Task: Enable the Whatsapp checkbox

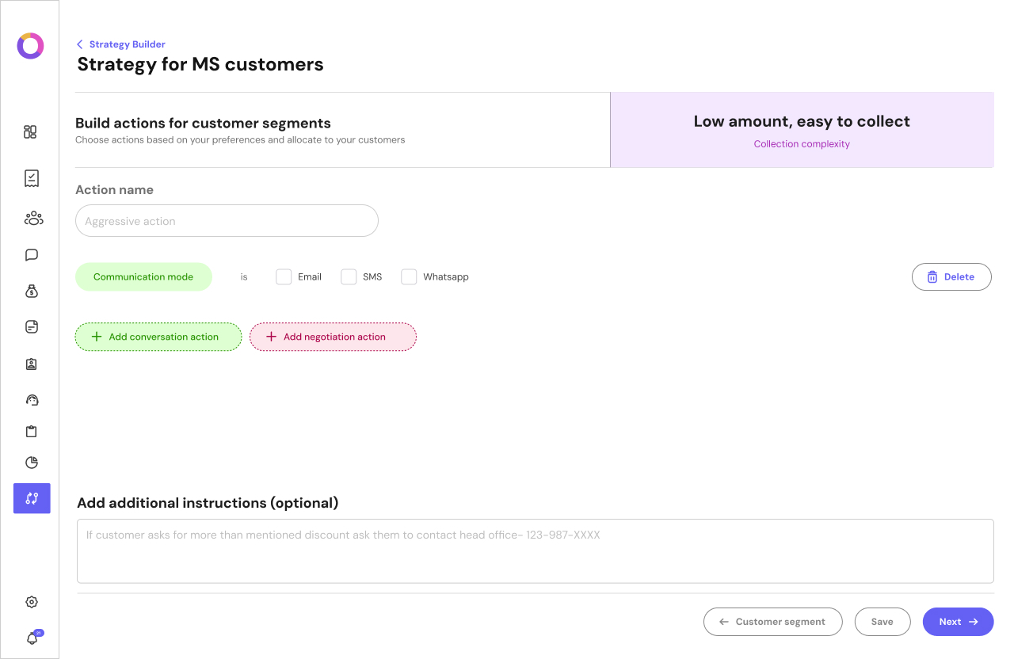Action: tap(409, 276)
